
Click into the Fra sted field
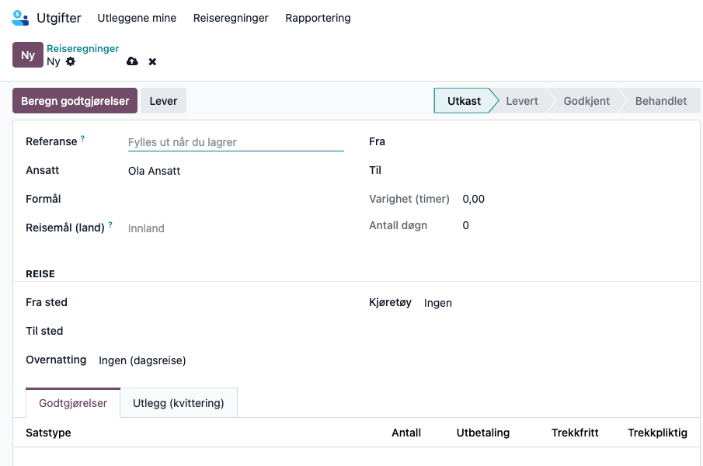click(x=221, y=302)
